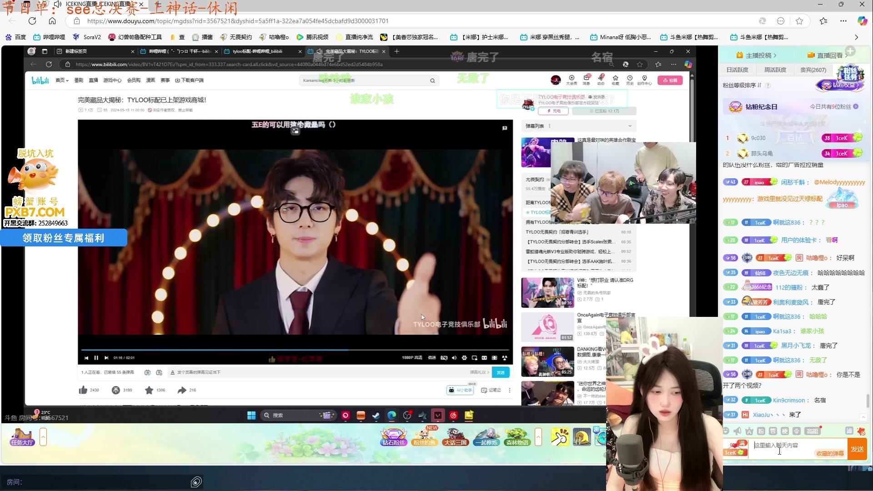Go to previous video in player
This screenshot has width=873, height=491.
86,358
